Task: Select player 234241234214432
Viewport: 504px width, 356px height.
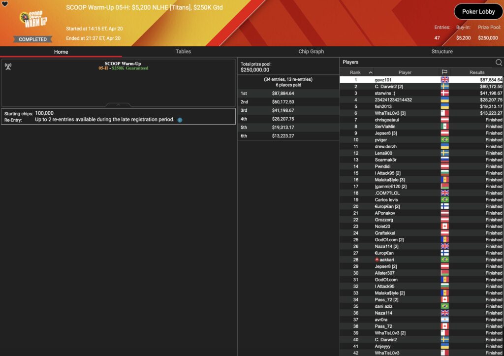Action: 421,100
